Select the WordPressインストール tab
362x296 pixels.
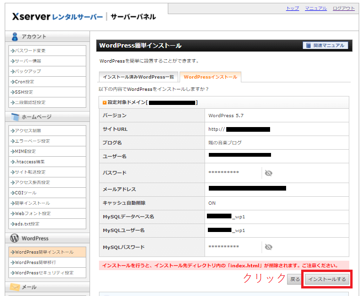coord(210,77)
